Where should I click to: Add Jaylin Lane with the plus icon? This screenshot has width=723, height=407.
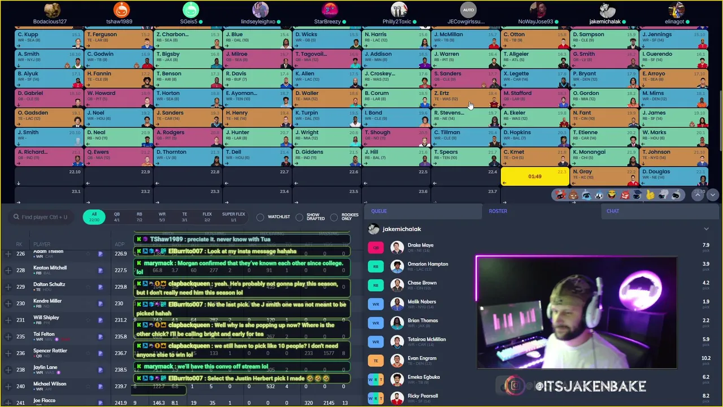(x=8, y=370)
